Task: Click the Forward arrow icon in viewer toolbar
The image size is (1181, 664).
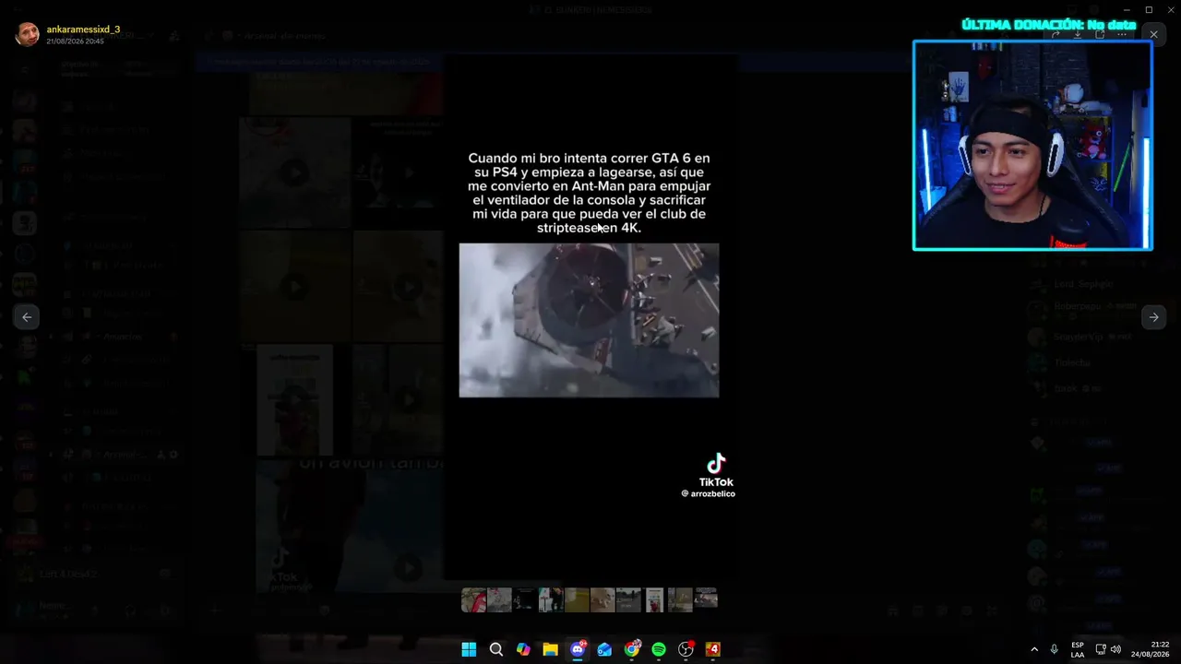Action: click(1056, 34)
